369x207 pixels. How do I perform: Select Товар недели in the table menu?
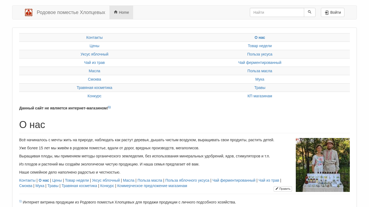click(x=260, y=46)
